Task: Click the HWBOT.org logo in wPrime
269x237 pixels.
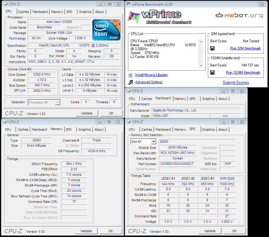Action: [239, 15]
